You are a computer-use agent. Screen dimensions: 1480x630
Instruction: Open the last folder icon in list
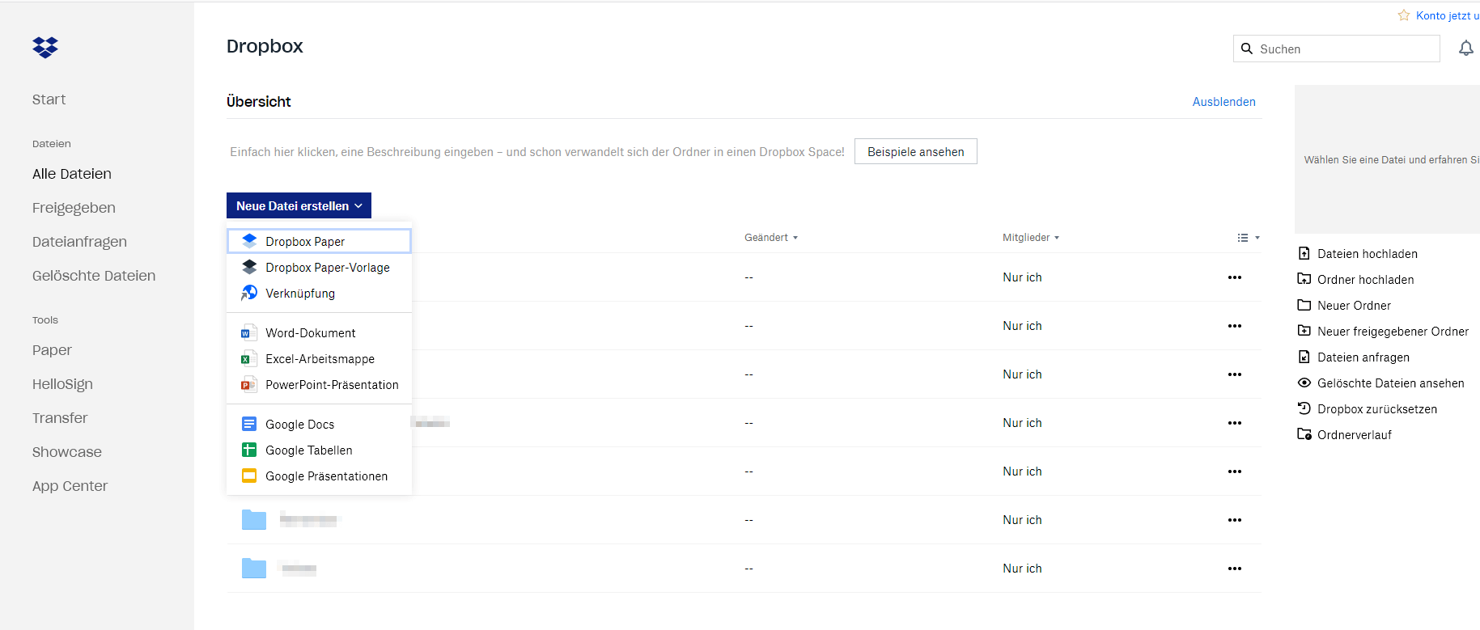click(254, 568)
